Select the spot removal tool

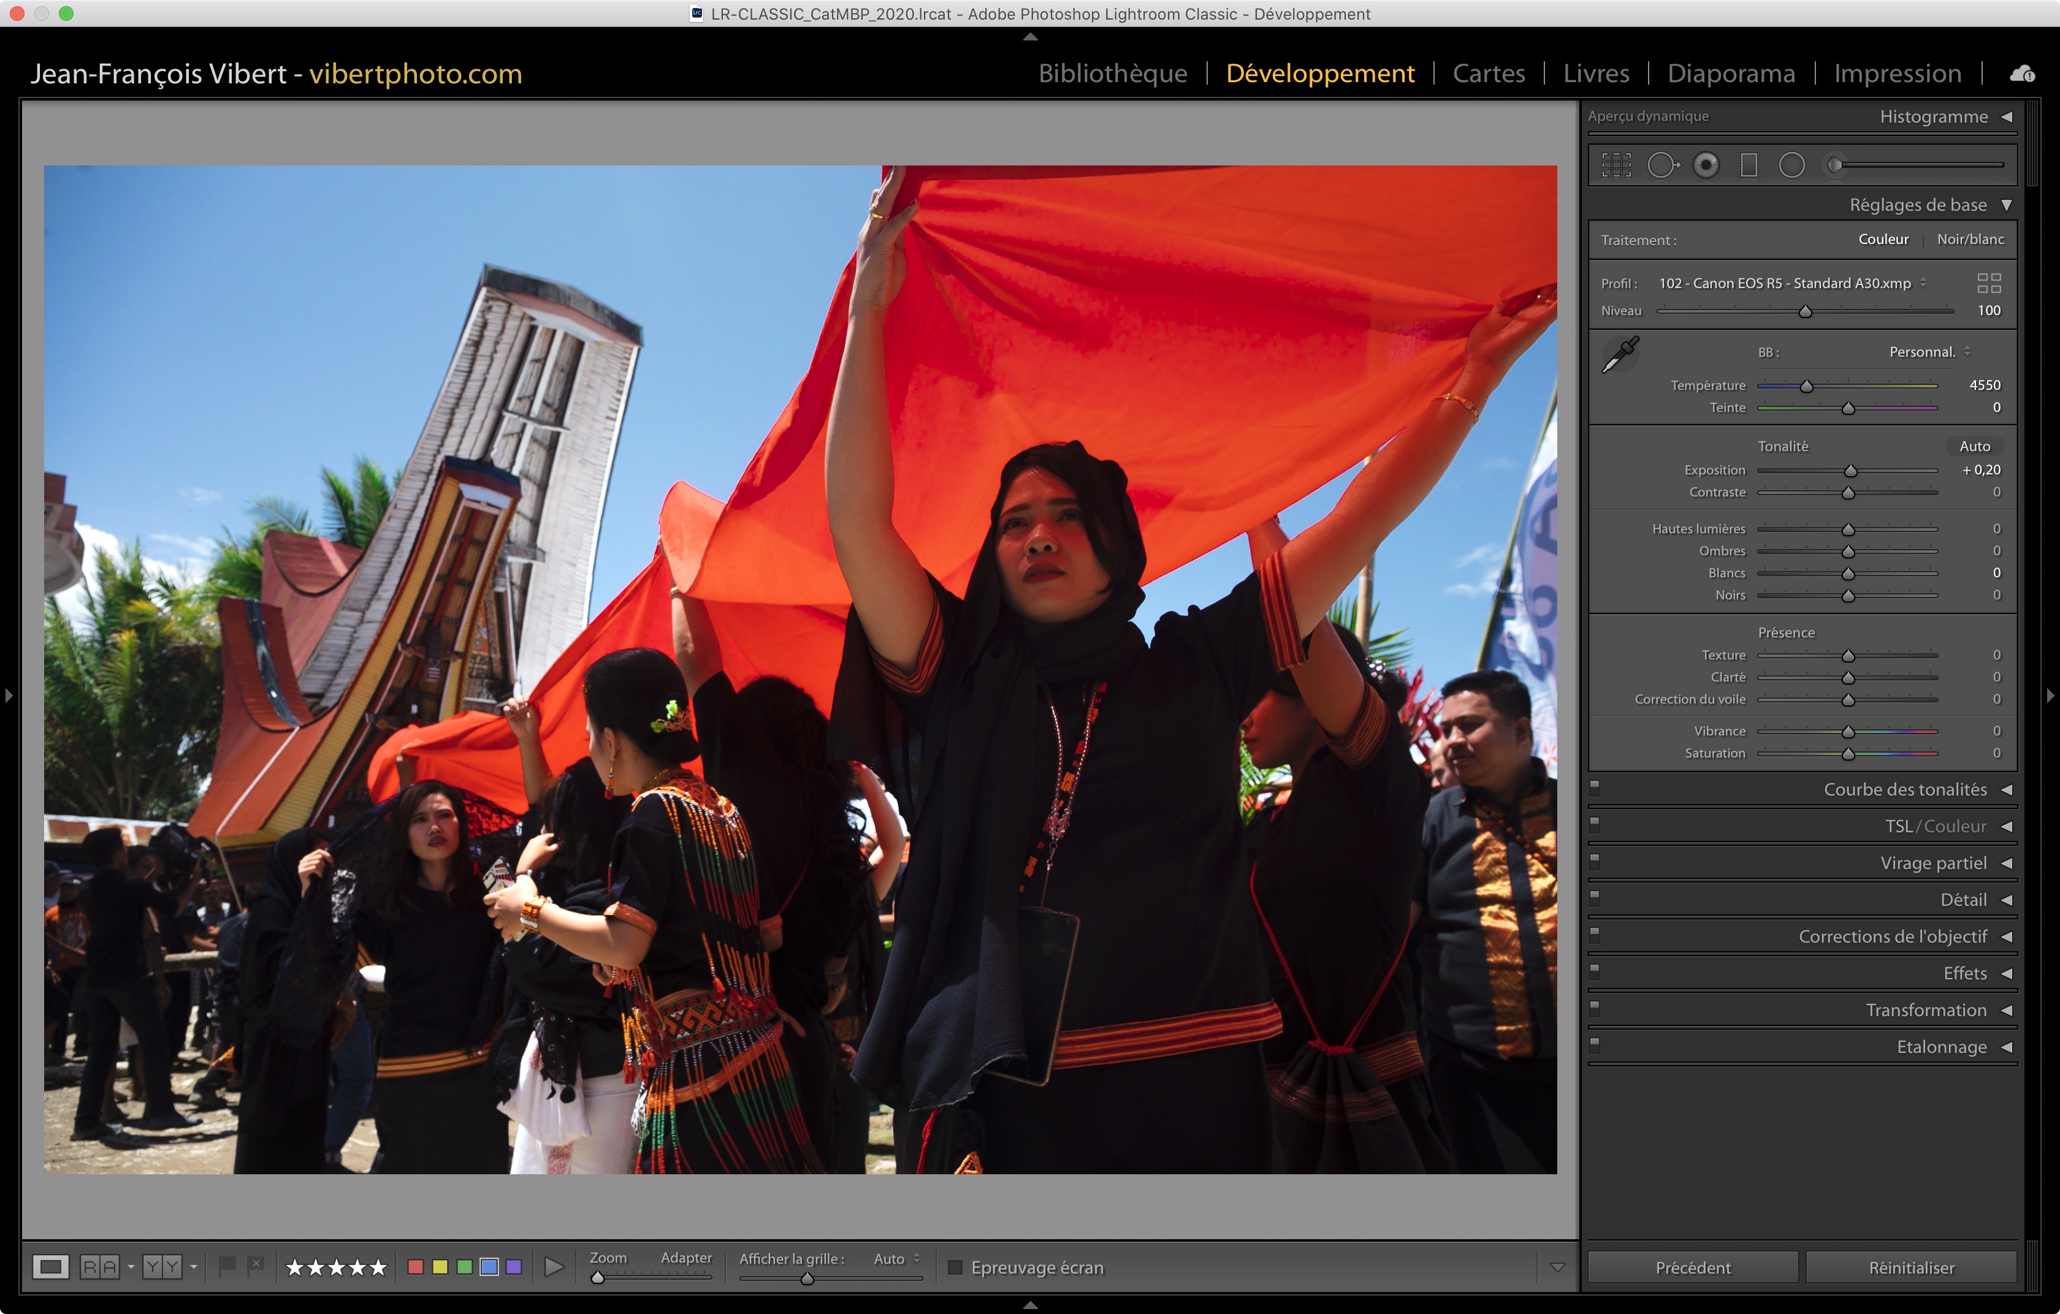[1661, 165]
